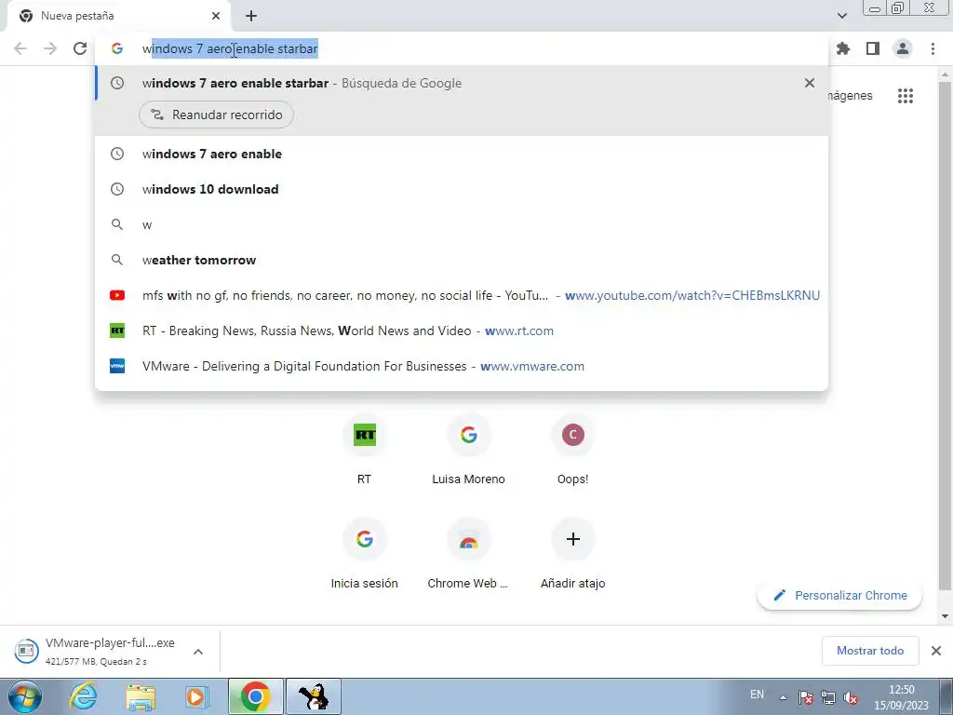Click the Imágenes link

851,96
